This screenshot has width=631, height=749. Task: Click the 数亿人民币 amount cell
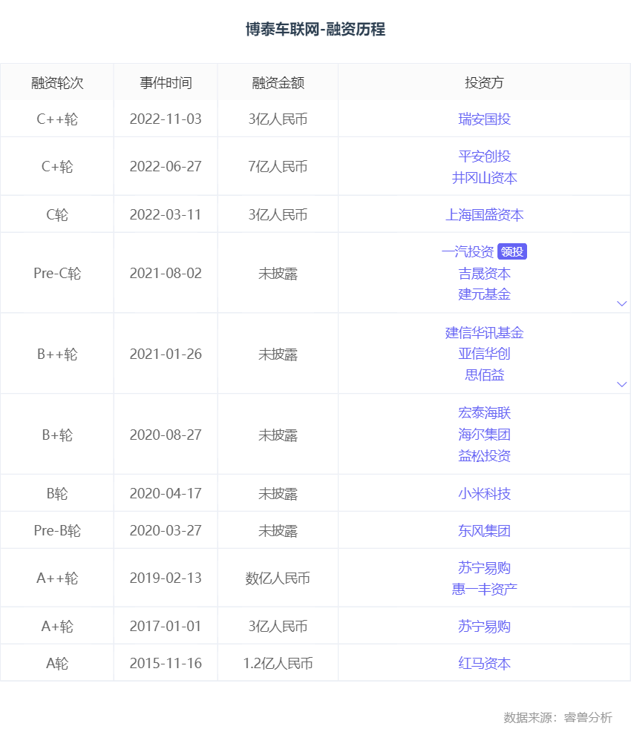coord(278,578)
